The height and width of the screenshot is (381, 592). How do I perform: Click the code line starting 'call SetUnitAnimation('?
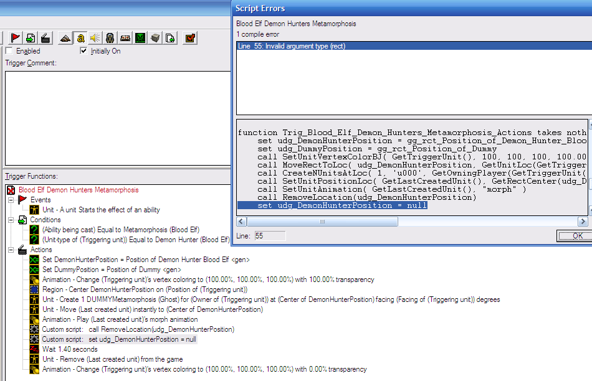391,189
